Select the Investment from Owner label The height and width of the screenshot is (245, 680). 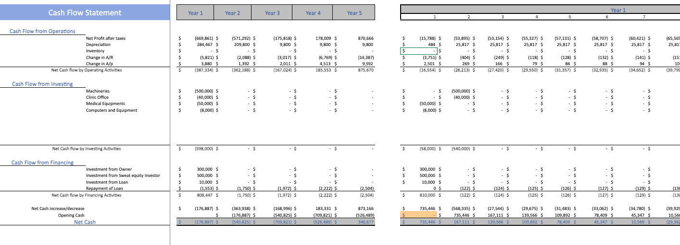point(109,169)
